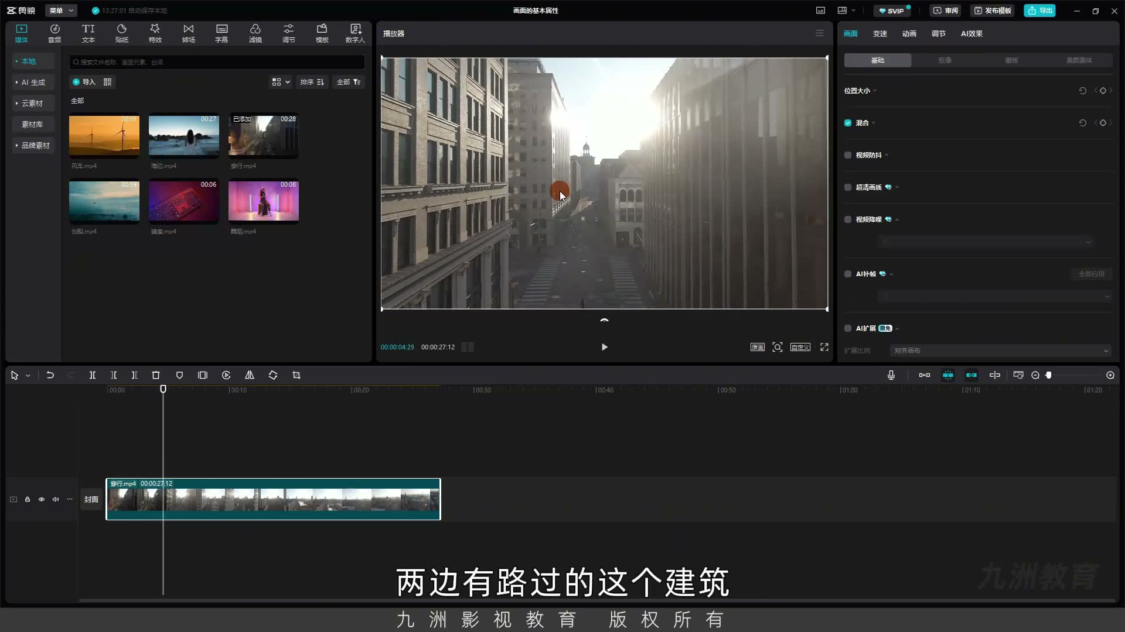Switch to the 动画 (Animation) tab
This screenshot has height=632, width=1125.
909,33
